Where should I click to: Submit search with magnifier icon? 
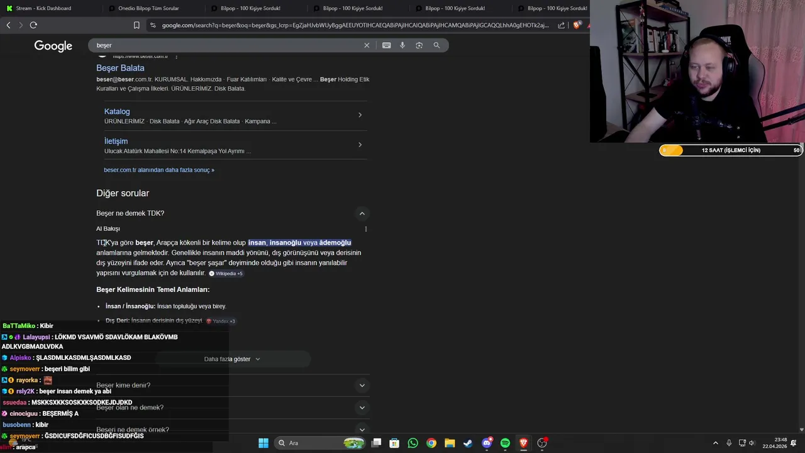pyautogui.click(x=436, y=45)
